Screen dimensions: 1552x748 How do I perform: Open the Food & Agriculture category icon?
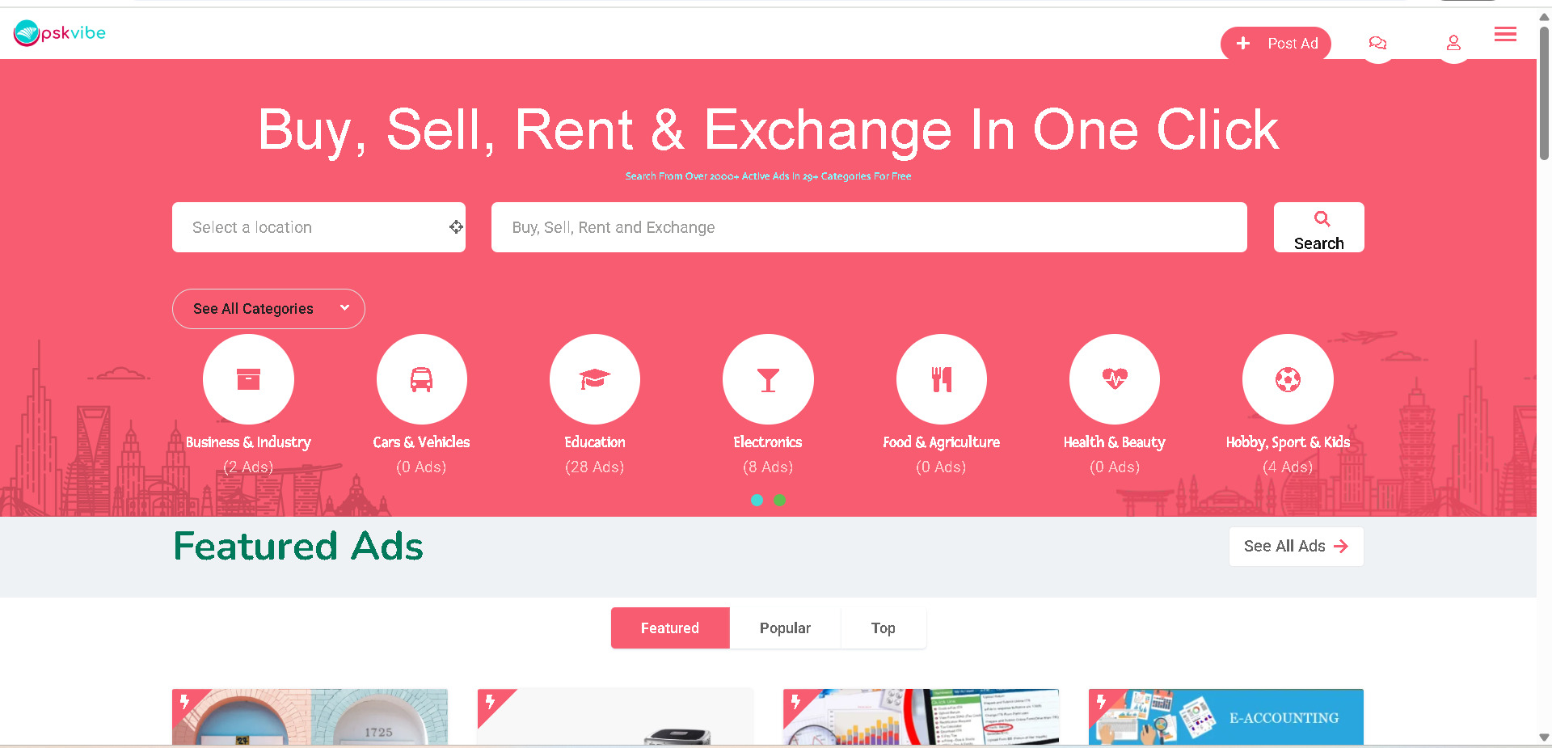942,379
